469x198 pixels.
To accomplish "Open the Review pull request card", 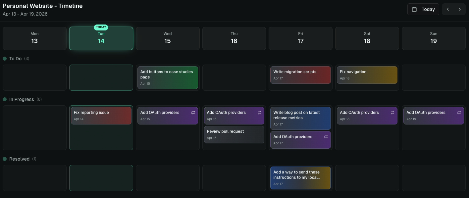I will tap(234, 134).
